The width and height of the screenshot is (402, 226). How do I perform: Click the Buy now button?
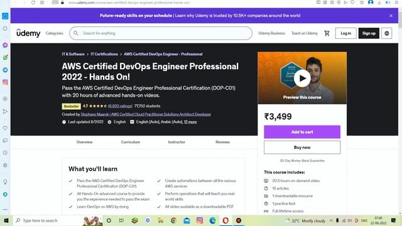point(302,148)
